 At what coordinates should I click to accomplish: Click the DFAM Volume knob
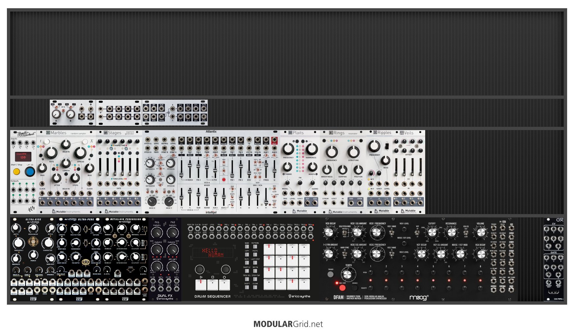tap(481, 233)
